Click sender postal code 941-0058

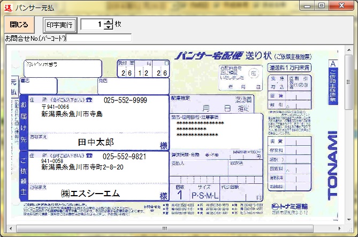pos(52,161)
